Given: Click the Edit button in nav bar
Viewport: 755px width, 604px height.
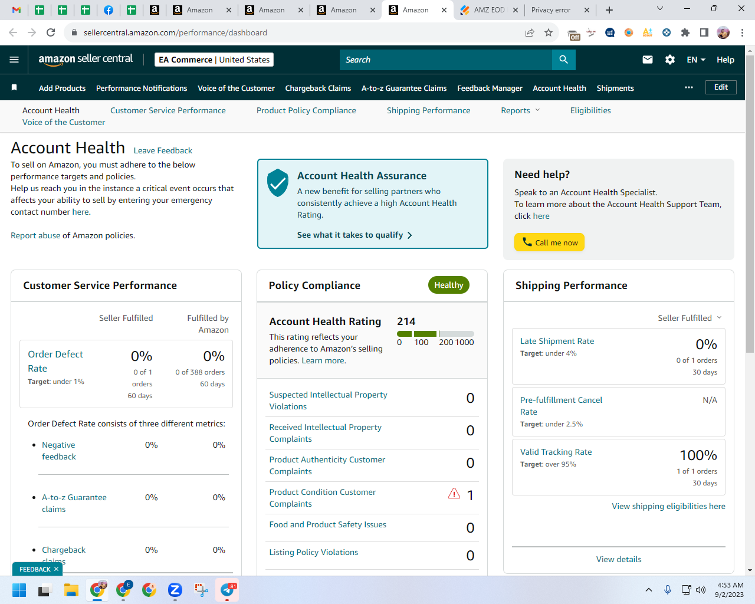Looking at the screenshot, I should (x=721, y=87).
